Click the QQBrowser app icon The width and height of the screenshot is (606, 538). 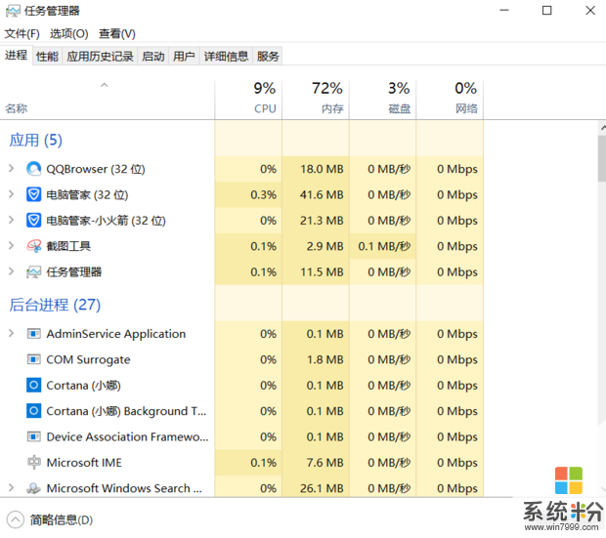coord(33,169)
